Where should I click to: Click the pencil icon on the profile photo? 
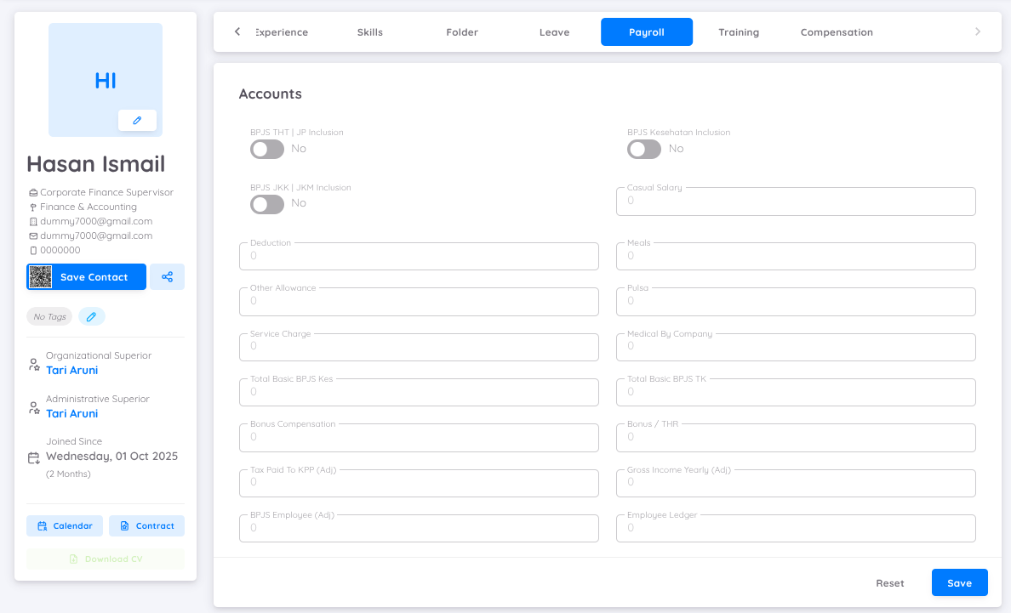coord(137,120)
